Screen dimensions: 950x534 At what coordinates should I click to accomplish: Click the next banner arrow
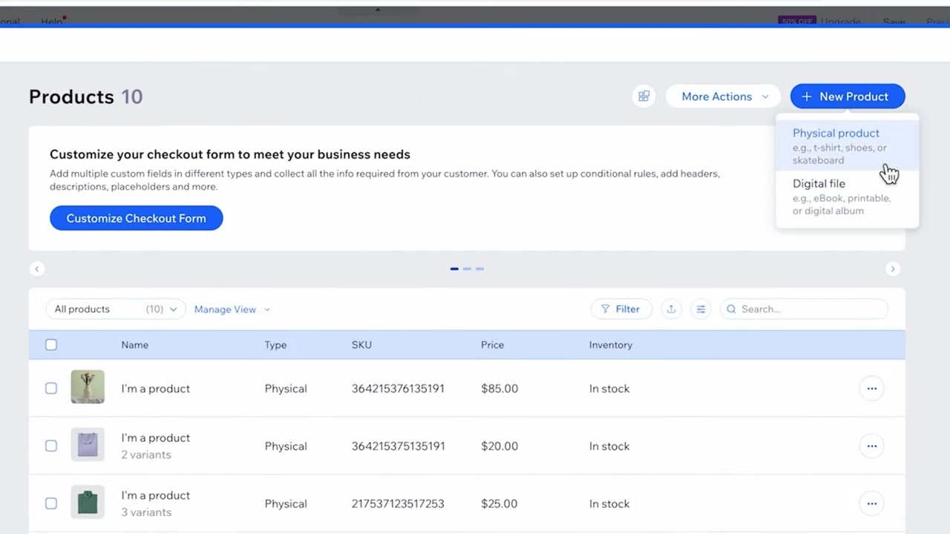point(893,269)
